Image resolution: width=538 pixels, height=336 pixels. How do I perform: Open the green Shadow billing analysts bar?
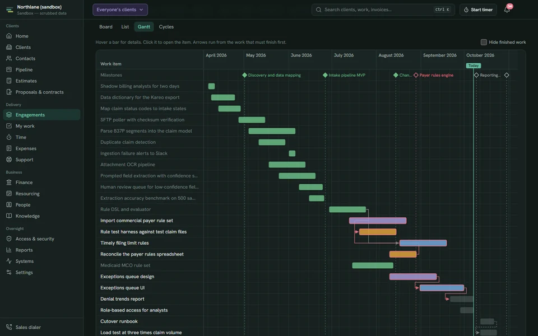click(x=211, y=86)
